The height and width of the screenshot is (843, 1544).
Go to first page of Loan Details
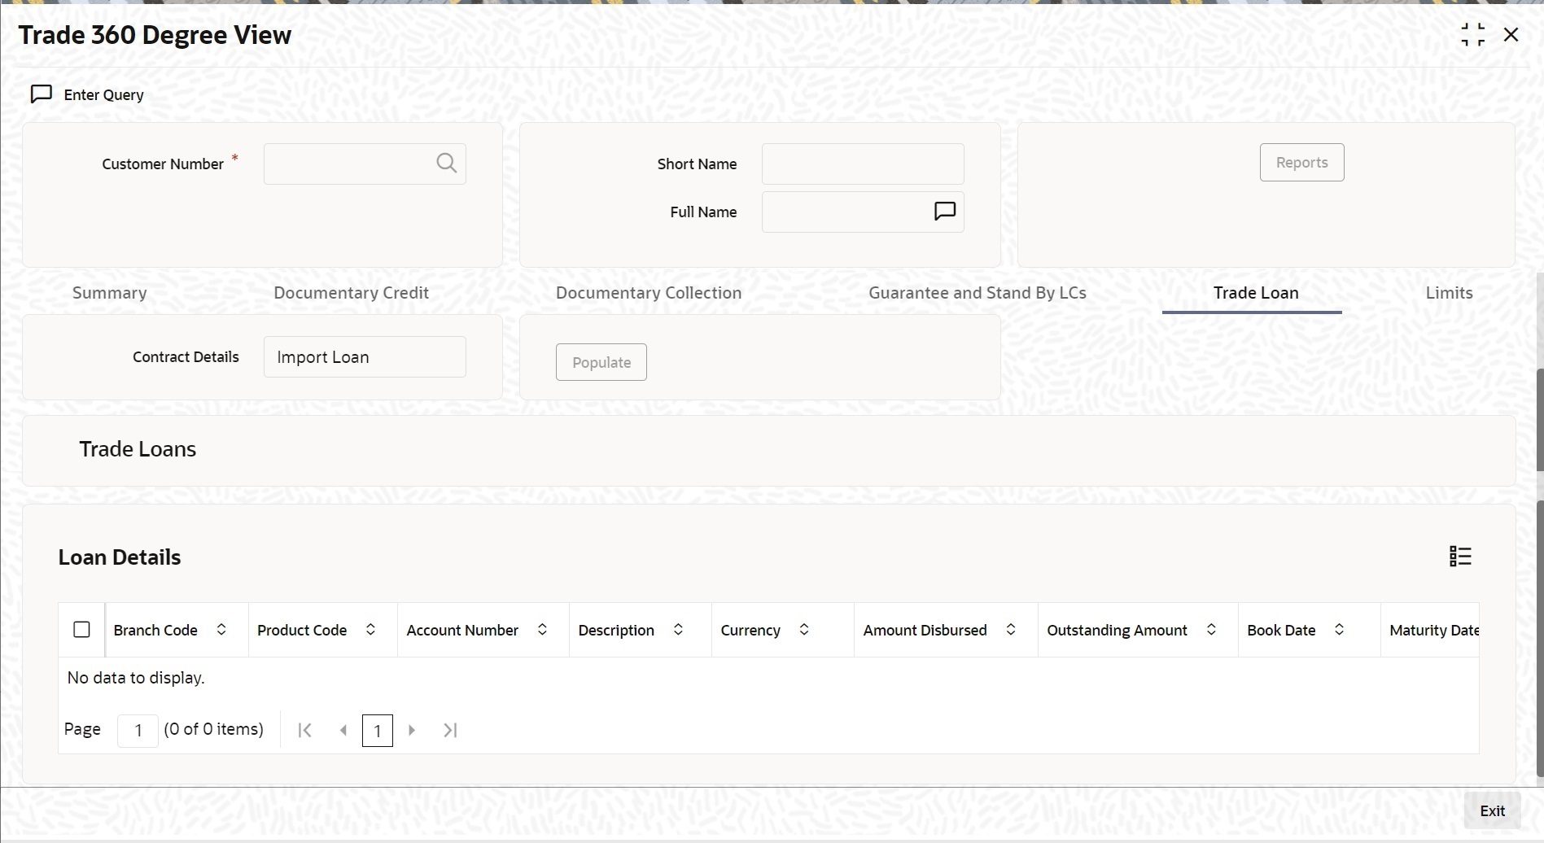pyautogui.click(x=305, y=731)
